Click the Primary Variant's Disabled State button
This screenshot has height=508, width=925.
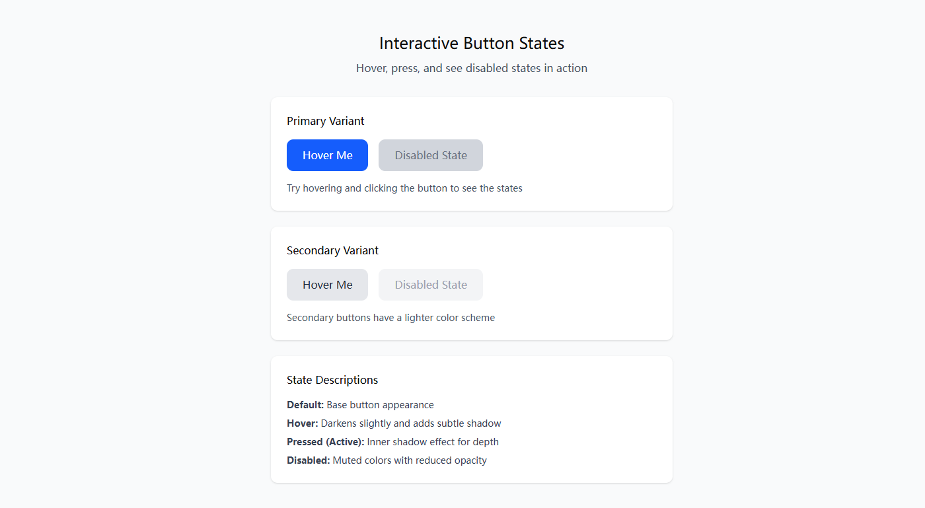point(431,155)
